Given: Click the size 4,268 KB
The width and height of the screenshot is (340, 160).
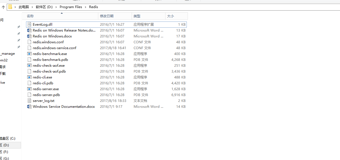Looking at the screenshot, I should 178,60.
